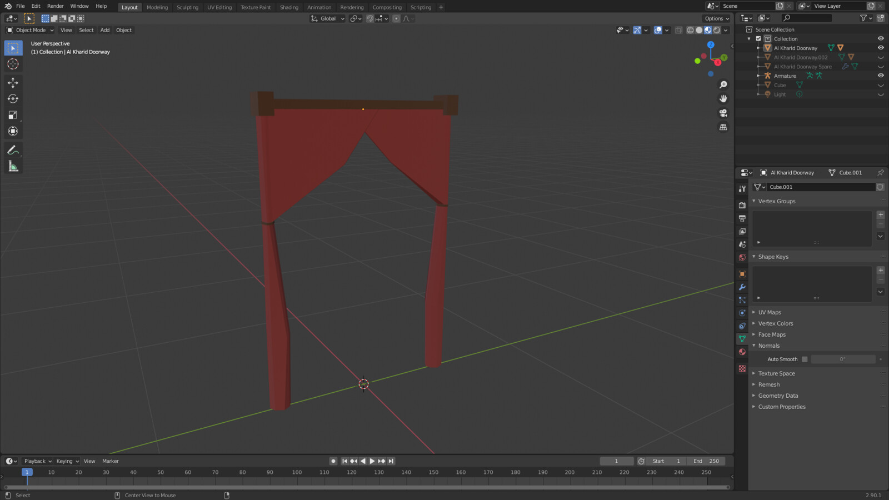Switch to the Shading workspace tab
This screenshot has width=889, height=500.
[x=289, y=7]
